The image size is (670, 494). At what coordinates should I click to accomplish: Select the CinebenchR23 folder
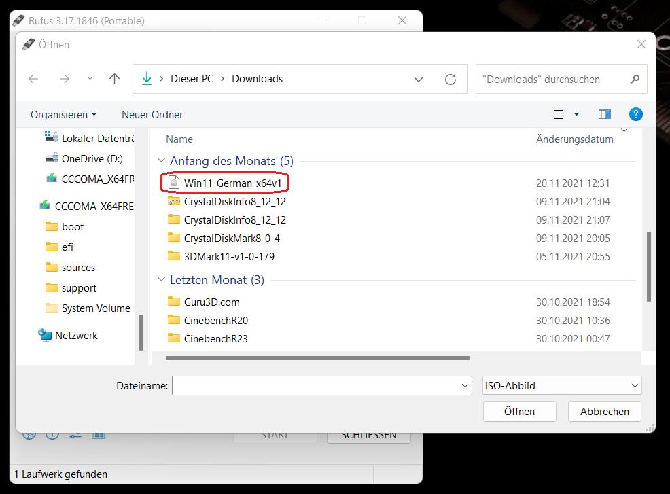pyautogui.click(x=208, y=339)
